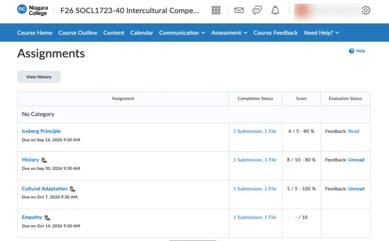Screen dimensions: 389x241
Task: Open the Read feedback link for Iceberg Principle
Action: pyautogui.click(x=354, y=131)
